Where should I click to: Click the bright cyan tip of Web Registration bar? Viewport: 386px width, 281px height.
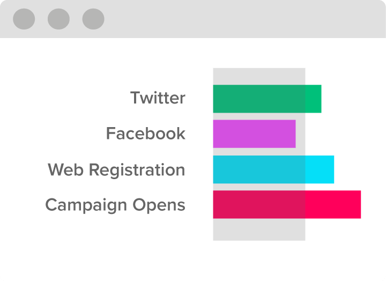click(x=320, y=169)
